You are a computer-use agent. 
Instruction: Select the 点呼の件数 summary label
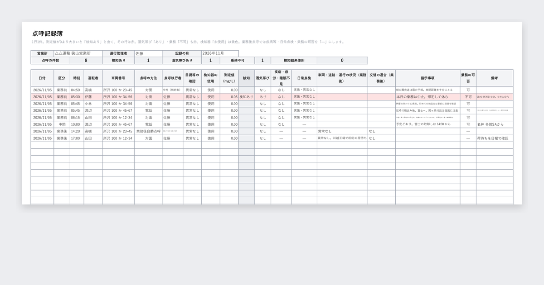[x=50, y=60]
